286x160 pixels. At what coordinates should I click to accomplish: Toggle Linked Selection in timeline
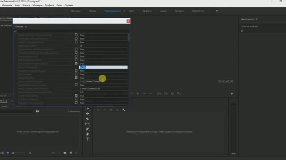tap(111, 110)
